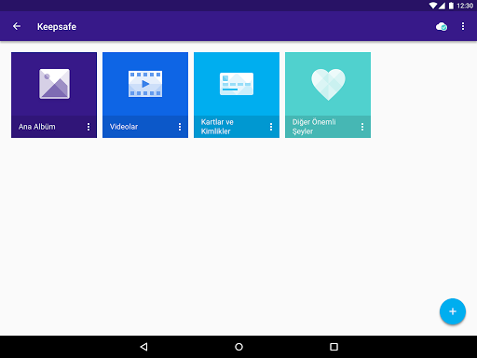Viewport: 477px width, 358px height.
Task: Expand options for Ana Albüm album
Action: click(x=89, y=127)
